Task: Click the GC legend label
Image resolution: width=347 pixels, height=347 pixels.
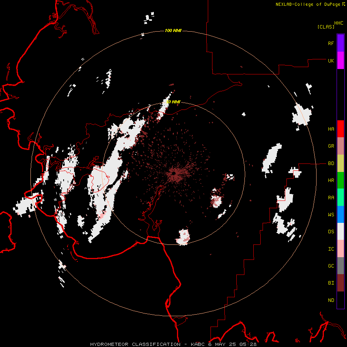Action: [331, 266]
